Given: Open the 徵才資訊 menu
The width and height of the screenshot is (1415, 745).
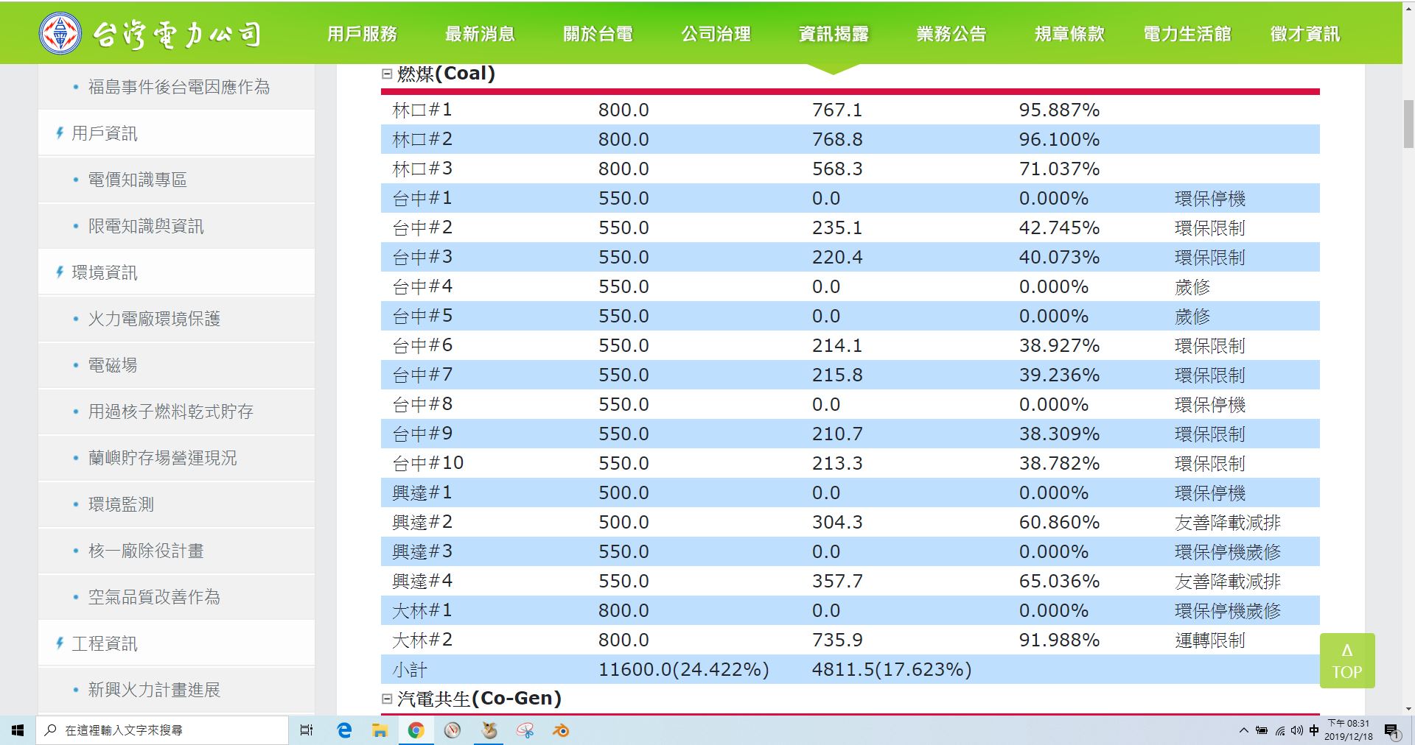Looking at the screenshot, I should point(1305,34).
